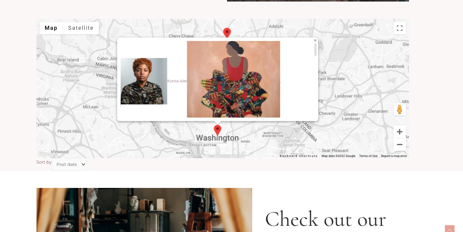Viewport: 463px width, 232px height.
Task: Switch to Satellite map view
Action: pos(81,28)
